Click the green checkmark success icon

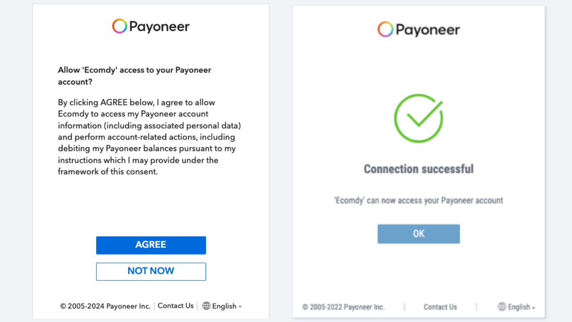click(418, 119)
